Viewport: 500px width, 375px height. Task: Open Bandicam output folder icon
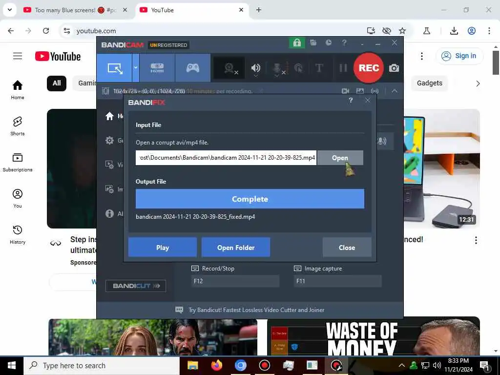313,43
